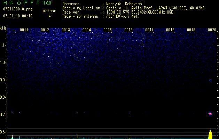
Task: Click version number 1.00
Action: (47, 3)
